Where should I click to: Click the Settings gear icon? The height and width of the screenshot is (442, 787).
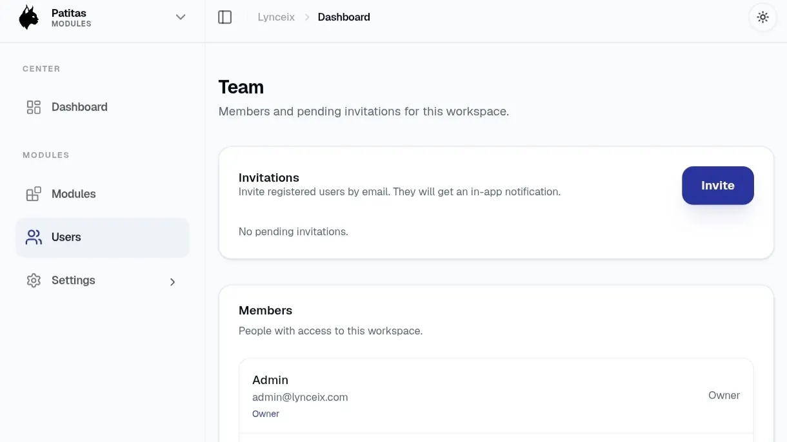click(x=34, y=280)
